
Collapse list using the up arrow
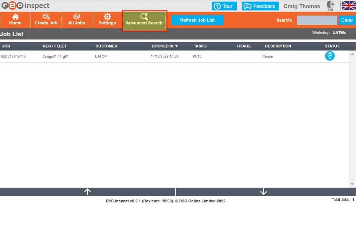[87, 191]
